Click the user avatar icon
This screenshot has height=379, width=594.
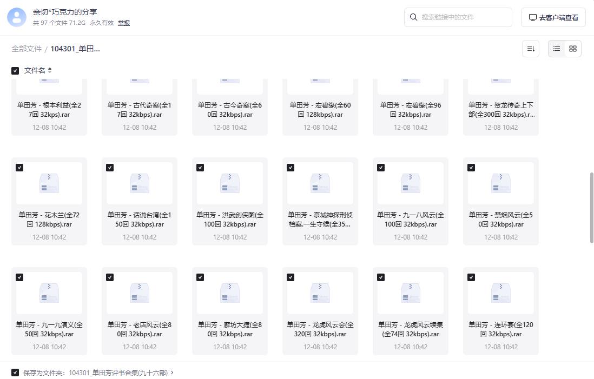pos(17,17)
